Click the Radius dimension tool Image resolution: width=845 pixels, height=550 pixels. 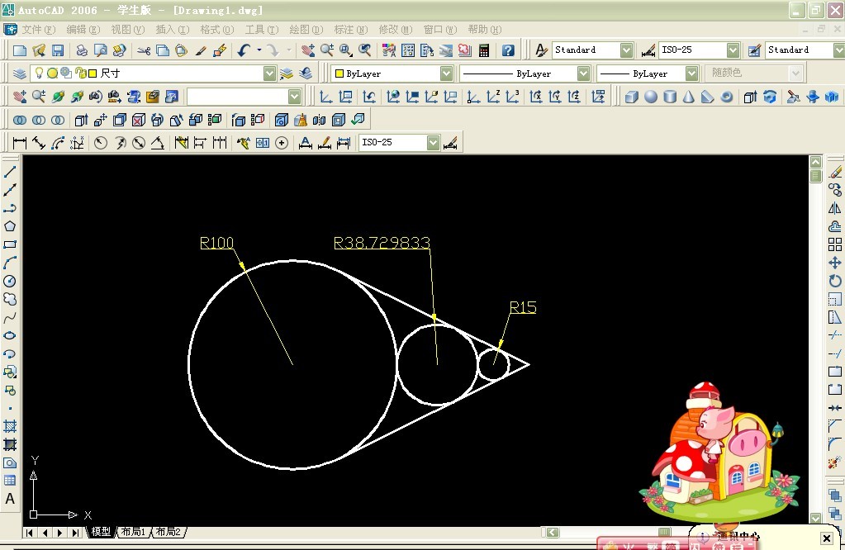coord(101,143)
